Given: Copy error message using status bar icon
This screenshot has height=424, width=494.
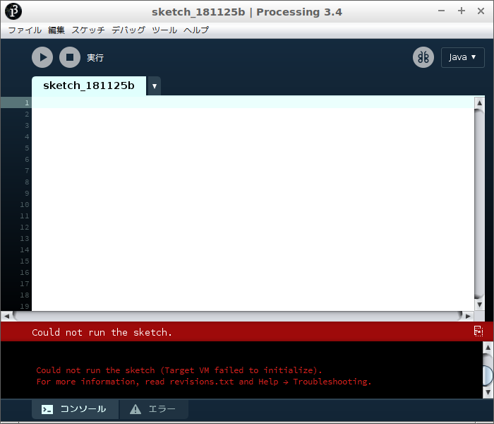Looking at the screenshot, I should pyautogui.click(x=478, y=331).
